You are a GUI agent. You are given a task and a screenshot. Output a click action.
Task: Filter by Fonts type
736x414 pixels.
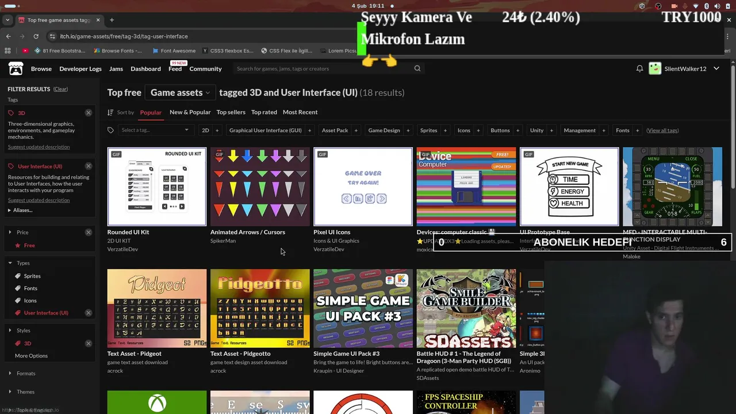(30, 289)
